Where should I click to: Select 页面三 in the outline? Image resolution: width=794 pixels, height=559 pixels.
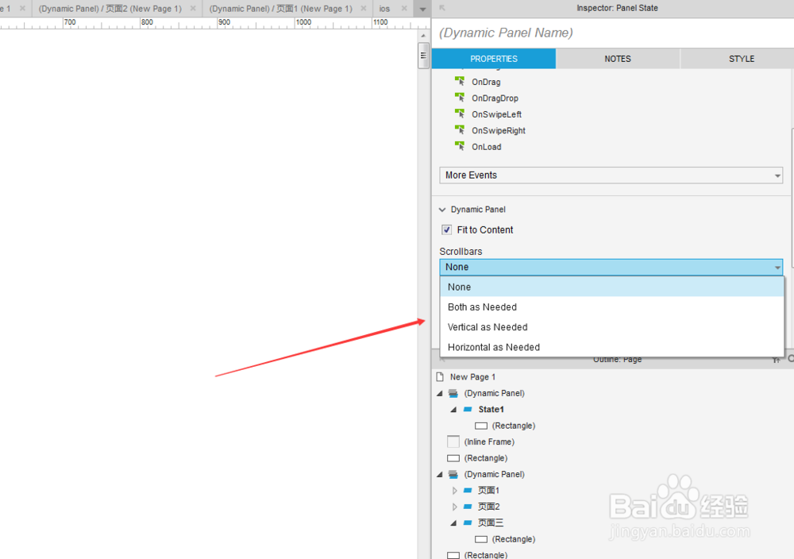(491, 522)
